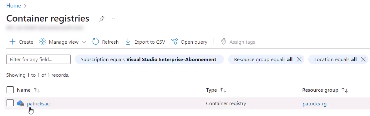Click the Name column sort arrows
Viewport: 370px width, 116px height.
[x=37, y=90]
